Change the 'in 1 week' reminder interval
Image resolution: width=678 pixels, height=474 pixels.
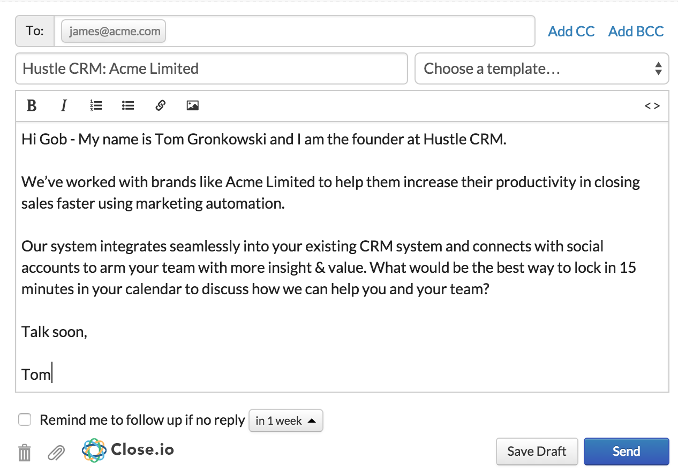click(286, 421)
